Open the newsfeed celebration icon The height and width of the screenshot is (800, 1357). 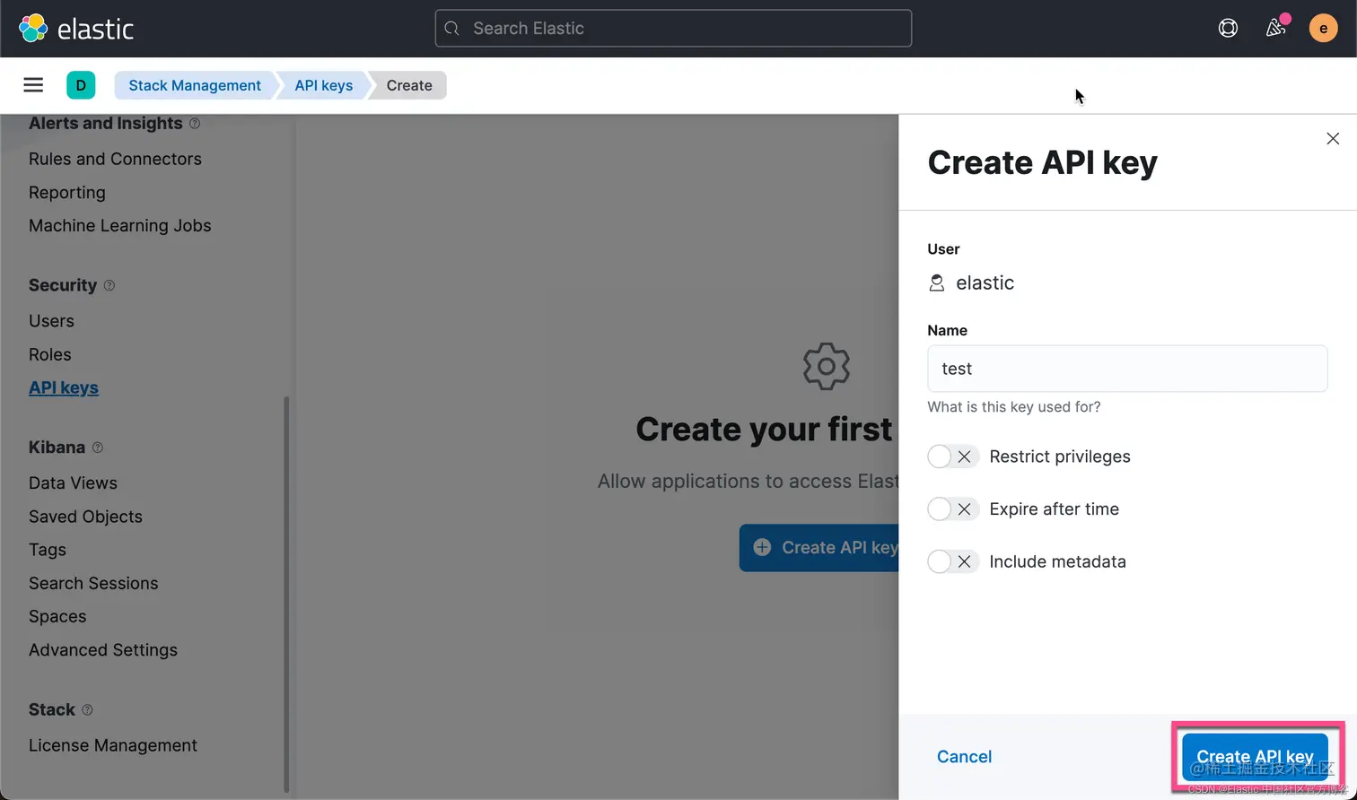click(x=1275, y=29)
